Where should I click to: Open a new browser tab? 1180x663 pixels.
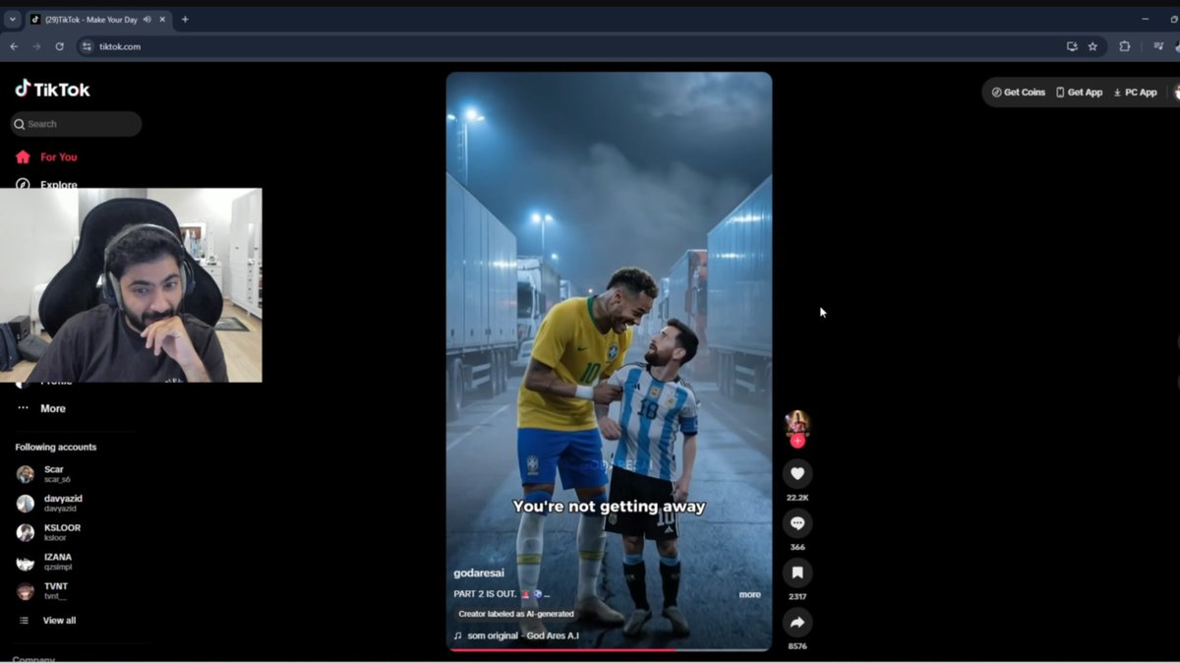coord(185,19)
